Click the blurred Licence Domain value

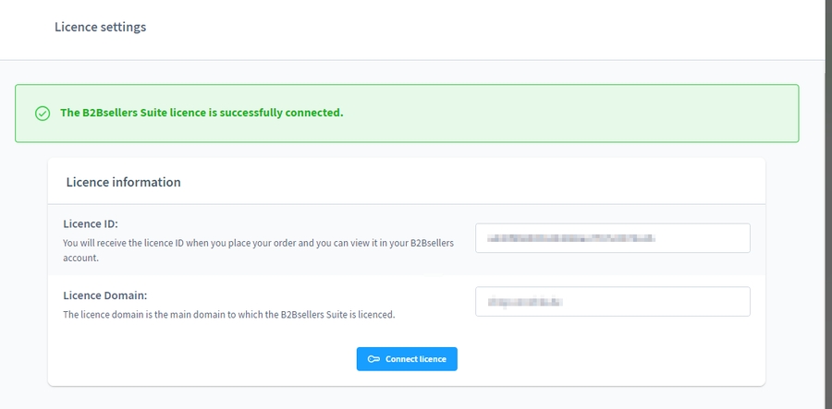(525, 301)
